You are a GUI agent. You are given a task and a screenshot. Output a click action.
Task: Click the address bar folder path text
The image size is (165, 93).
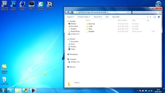pyautogui.click(x=92, y=12)
